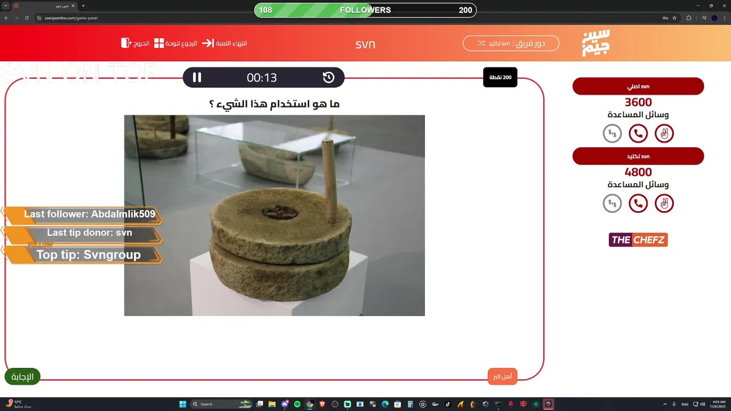Use svn تقليد call-a-friend phone helper

click(638, 203)
